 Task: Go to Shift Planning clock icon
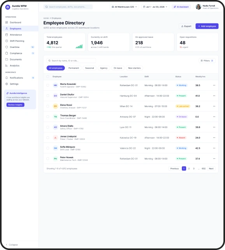7,41
